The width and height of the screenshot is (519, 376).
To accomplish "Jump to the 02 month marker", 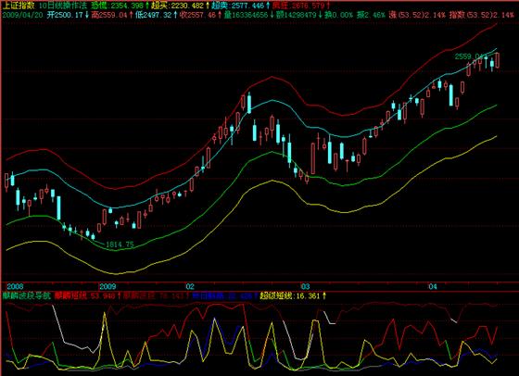I will click(x=190, y=286).
